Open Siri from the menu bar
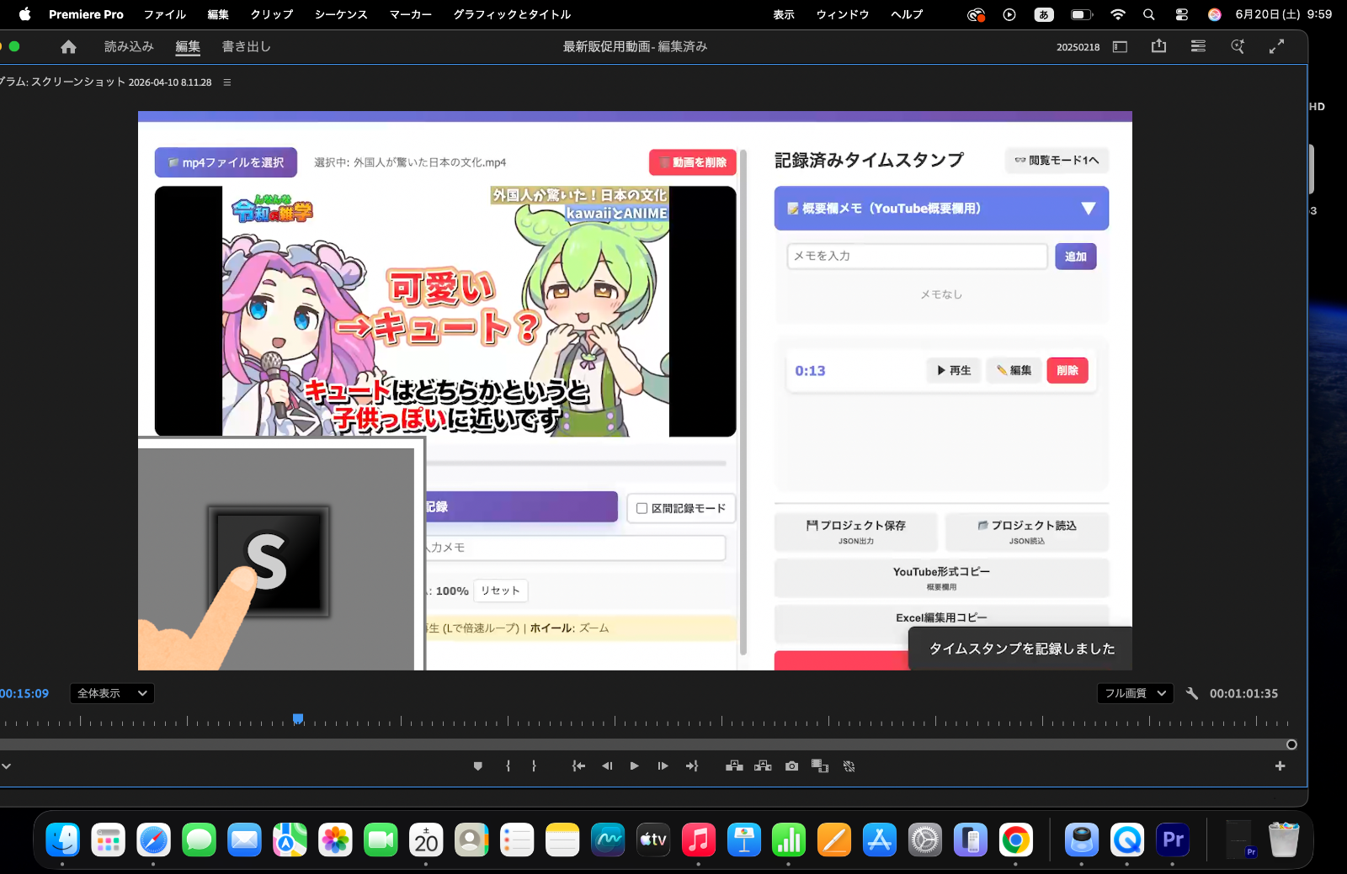Screen dimensions: 1347x874 coord(1214,14)
